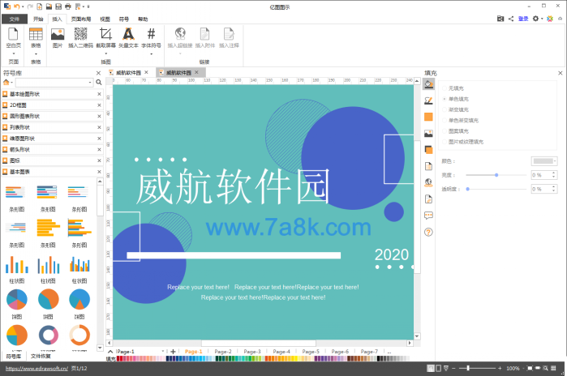Click the symbol library search input field
The image size is (567, 376).
point(51,83)
